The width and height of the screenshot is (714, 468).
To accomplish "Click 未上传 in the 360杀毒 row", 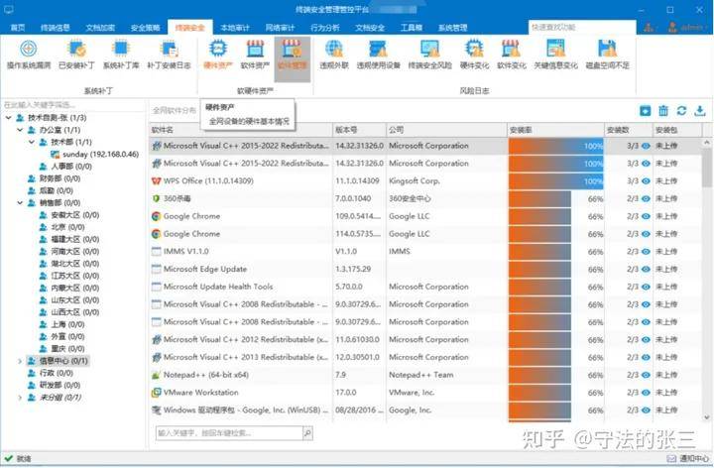I will [666, 199].
